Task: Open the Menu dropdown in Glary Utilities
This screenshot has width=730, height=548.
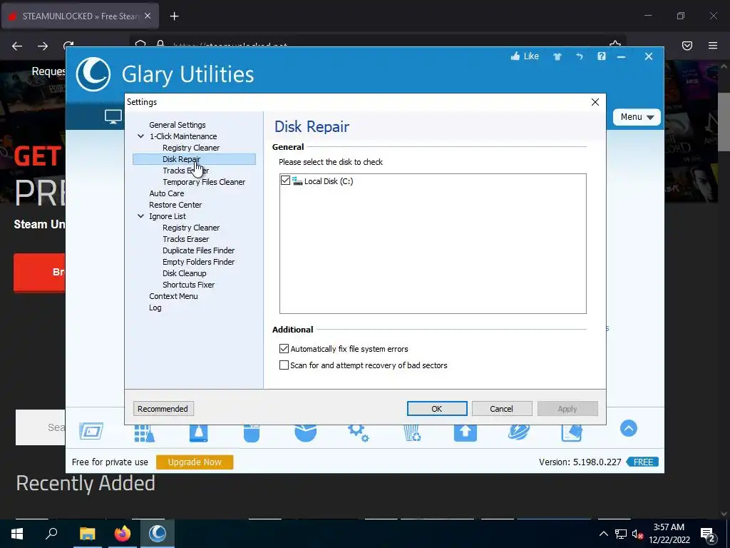Action: [637, 117]
